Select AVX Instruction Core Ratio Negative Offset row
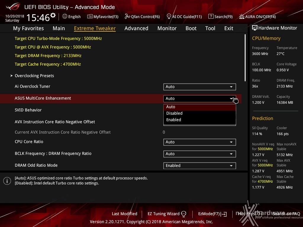Viewport: 303px width, 227px height. [121, 122]
